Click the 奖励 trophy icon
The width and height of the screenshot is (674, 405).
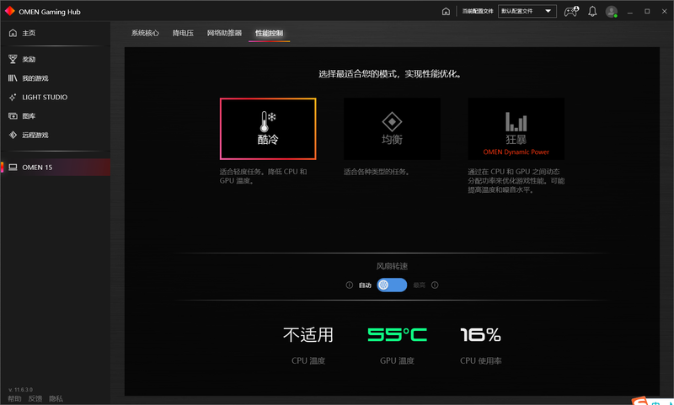click(x=13, y=59)
